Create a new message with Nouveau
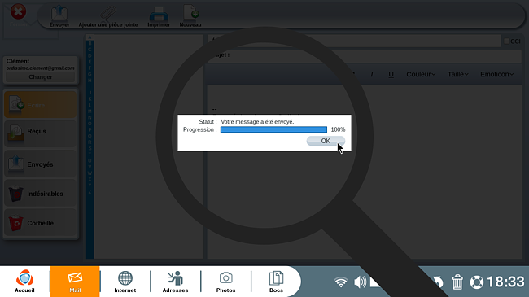Screen dimensions: 529x297 pos(190,16)
